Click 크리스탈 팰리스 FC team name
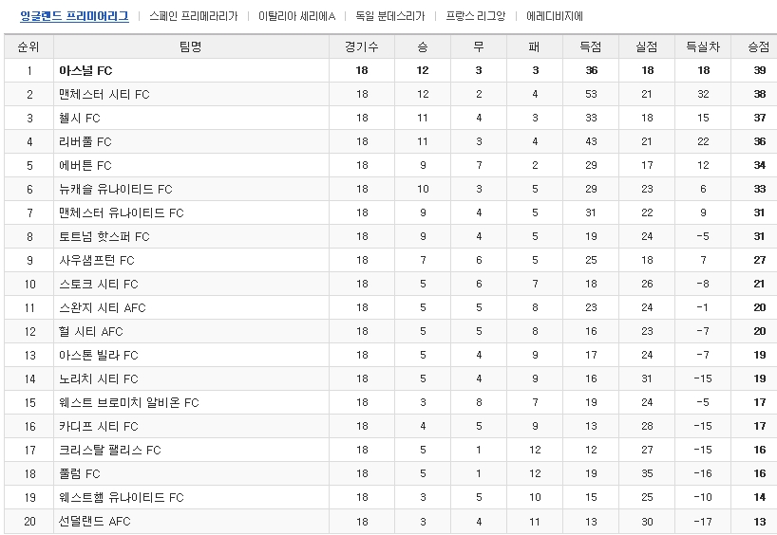Viewport: 777px width, 535px height. pos(110,451)
